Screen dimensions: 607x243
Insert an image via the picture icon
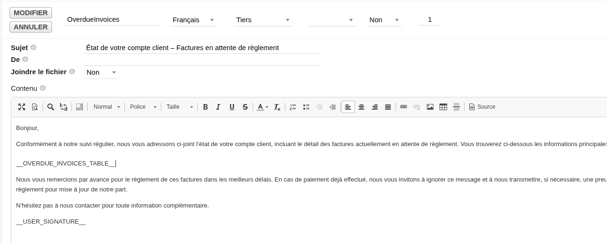tap(430, 107)
